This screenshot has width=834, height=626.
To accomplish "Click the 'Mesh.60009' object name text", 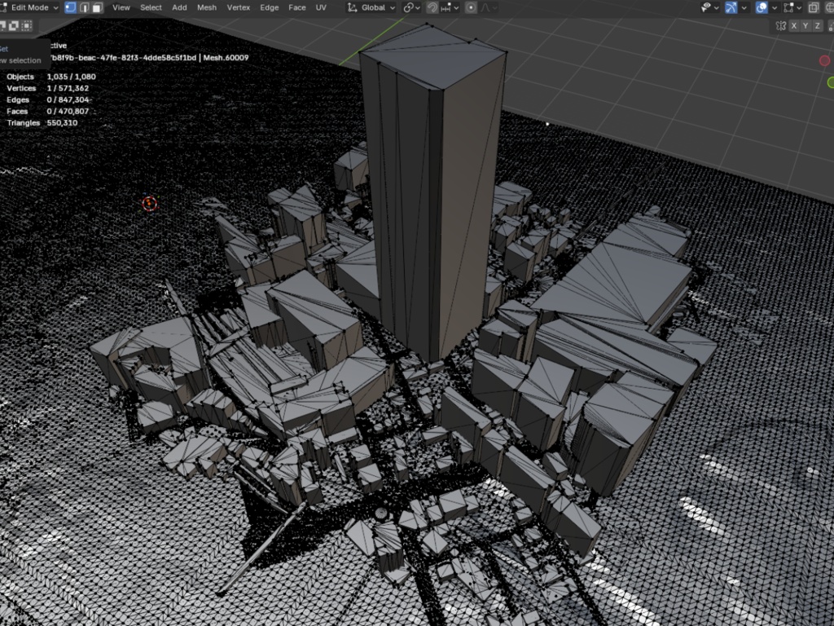I will (x=226, y=58).
